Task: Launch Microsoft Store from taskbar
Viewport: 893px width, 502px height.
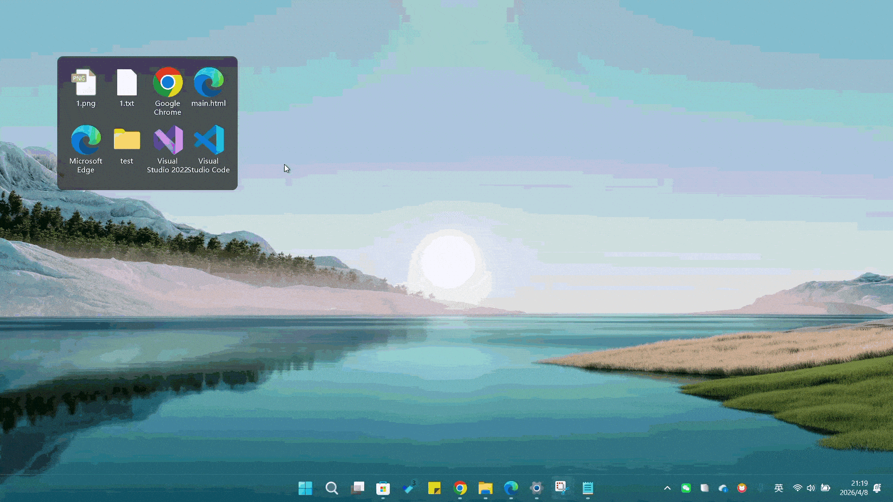Action: [383, 488]
